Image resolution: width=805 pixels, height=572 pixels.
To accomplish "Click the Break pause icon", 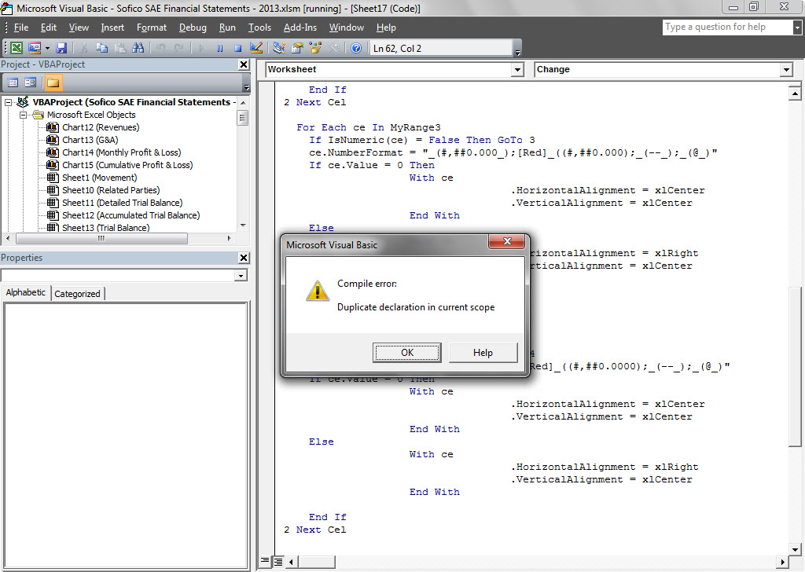I will (219, 48).
